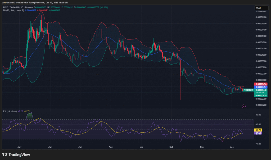Click the countdown timer showing 11:33:24
The width and height of the screenshot is (271, 160).
261,93
